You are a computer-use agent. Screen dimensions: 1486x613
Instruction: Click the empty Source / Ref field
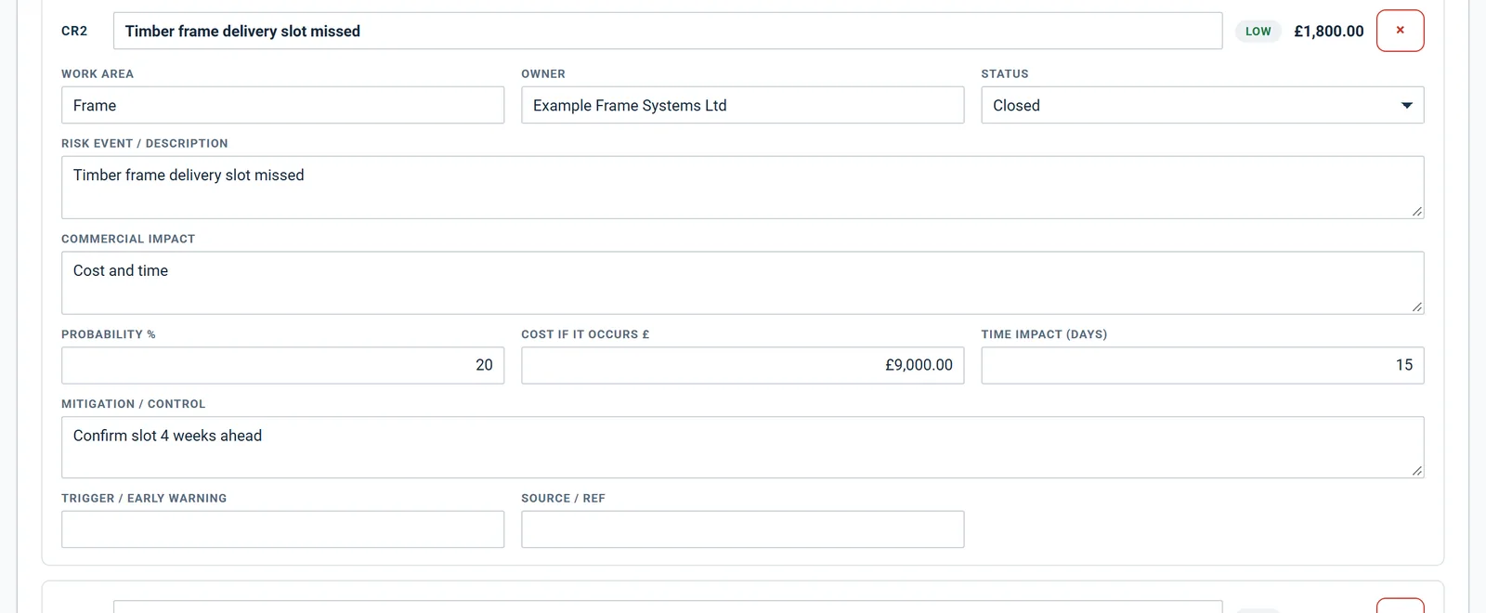742,529
